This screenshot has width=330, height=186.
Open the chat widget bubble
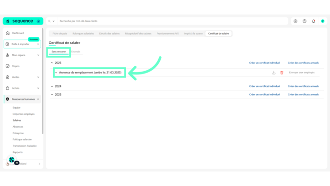coord(12,160)
